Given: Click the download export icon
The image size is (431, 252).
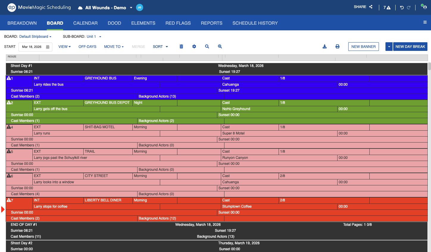Looking at the screenshot, I should tap(325, 46).
